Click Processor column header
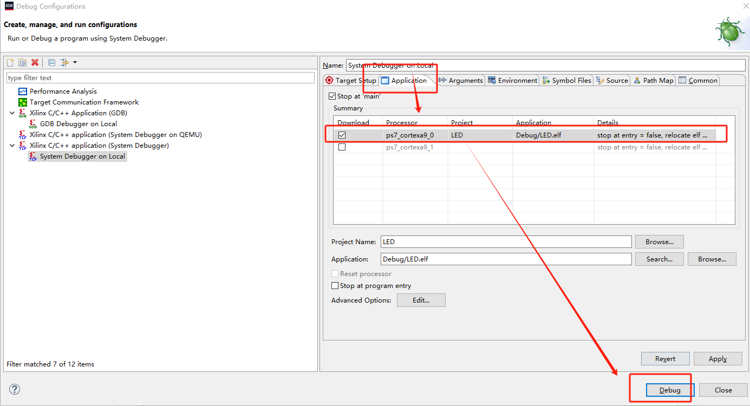750x406 pixels. coord(415,123)
